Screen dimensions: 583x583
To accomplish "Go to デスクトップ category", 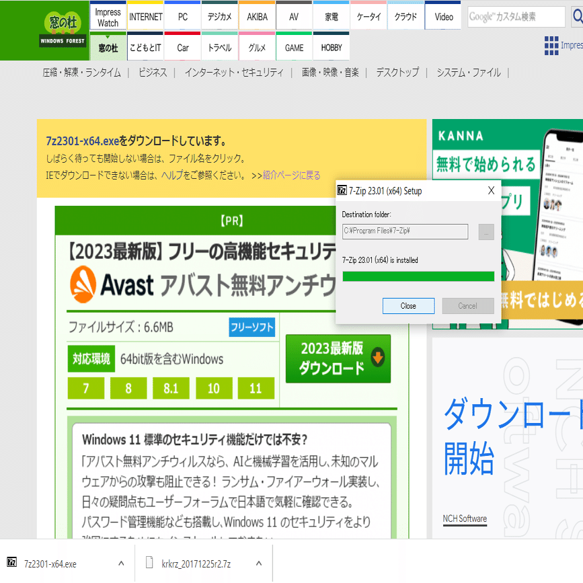I will (397, 73).
